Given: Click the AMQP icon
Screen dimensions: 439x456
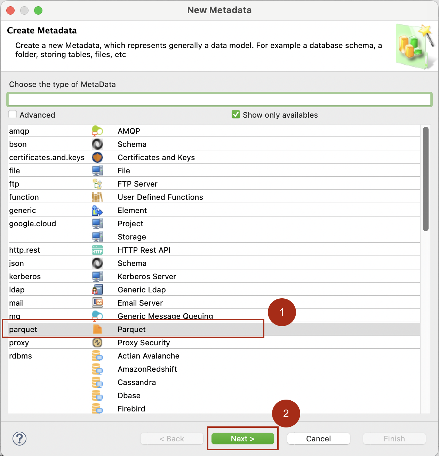Looking at the screenshot, I should pos(97,131).
